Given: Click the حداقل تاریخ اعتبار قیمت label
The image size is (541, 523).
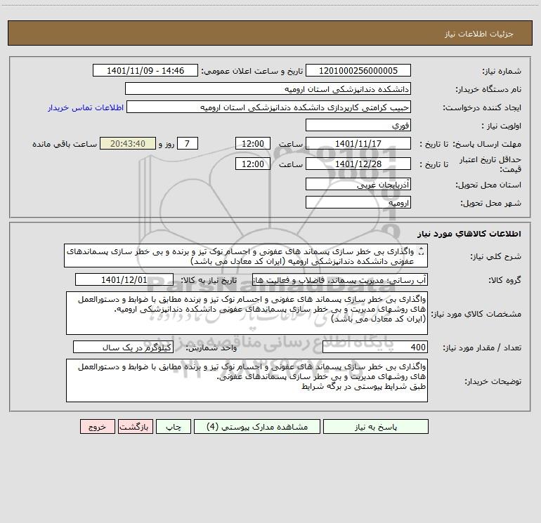Looking at the screenshot, I should [490, 164].
